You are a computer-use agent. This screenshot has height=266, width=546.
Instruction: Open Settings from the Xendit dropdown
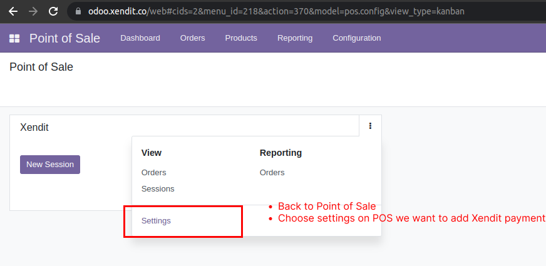point(156,221)
